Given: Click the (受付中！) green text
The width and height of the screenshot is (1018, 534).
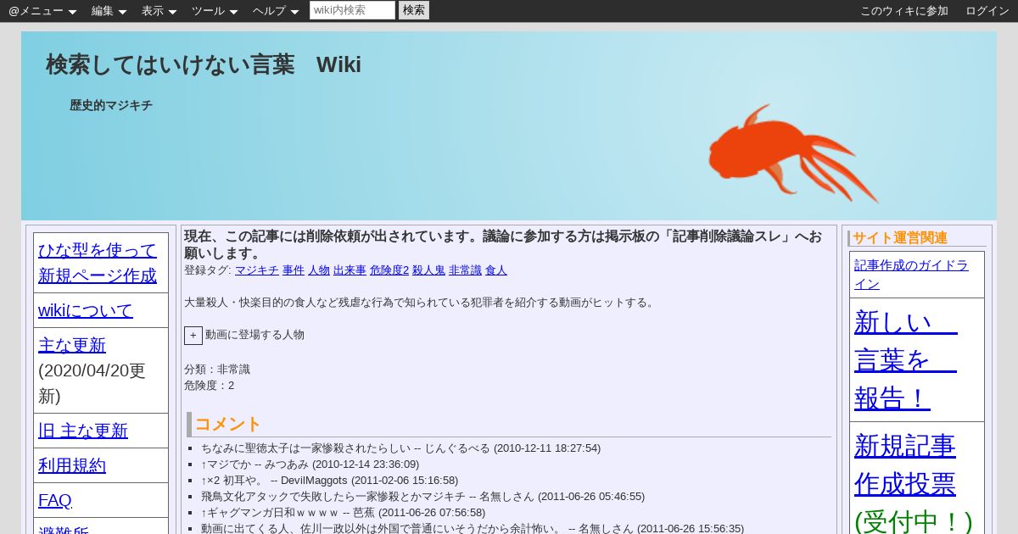Looking at the screenshot, I should point(913,520).
